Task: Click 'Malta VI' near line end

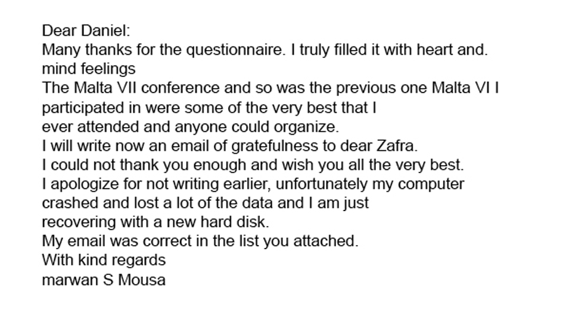Action: pyautogui.click(x=460, y=88)
